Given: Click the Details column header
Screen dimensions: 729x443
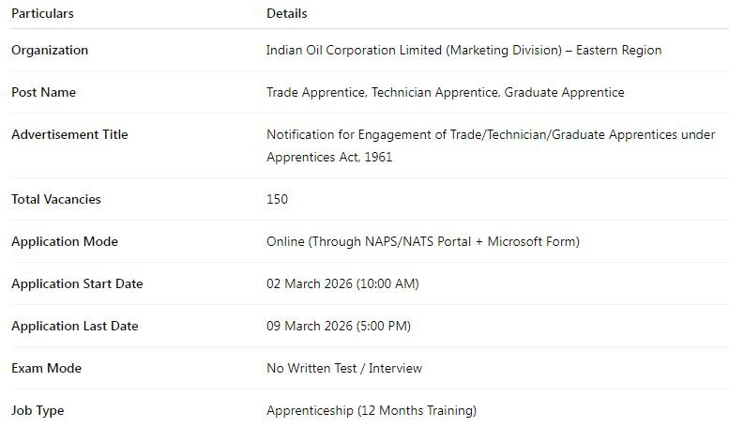Looking at the screenshot, I should point(287,14).
